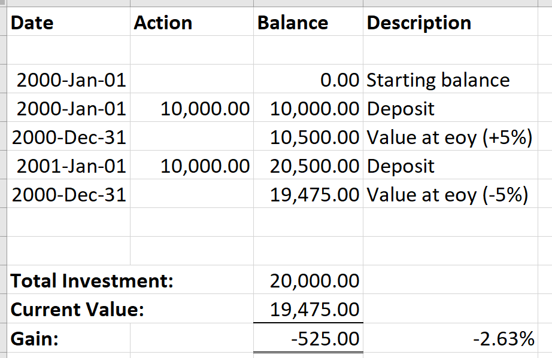Select the date in the 10,500.00 balance row

point(68,137)
